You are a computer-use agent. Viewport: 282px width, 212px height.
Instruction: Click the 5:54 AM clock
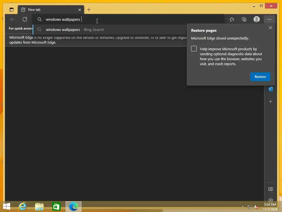pyautogui.click(x=270, y=205)
